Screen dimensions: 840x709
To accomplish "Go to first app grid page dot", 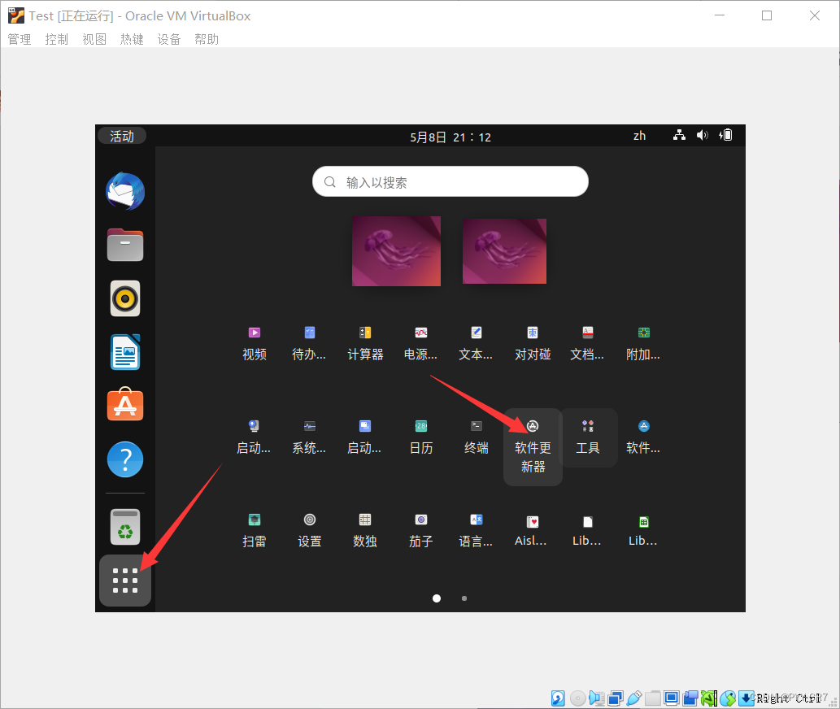I will [437, 598].
